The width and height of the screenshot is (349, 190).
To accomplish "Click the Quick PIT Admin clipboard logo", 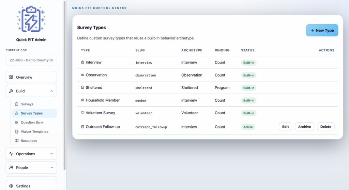I will click(31, 19).
